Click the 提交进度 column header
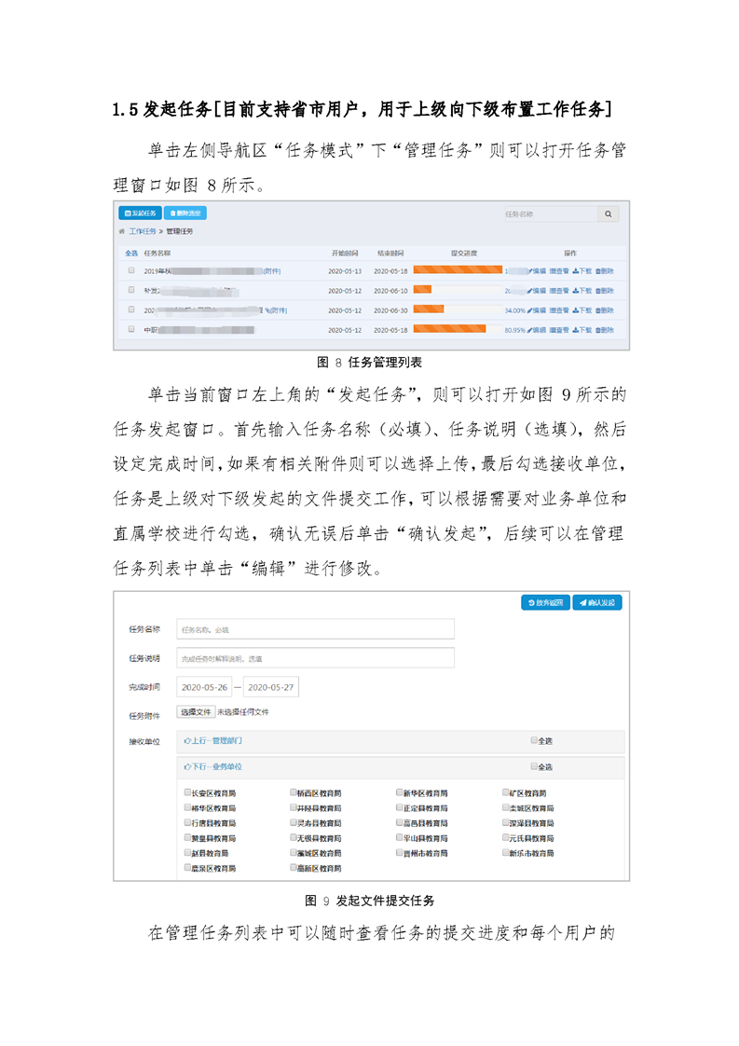The height and width of the screenshot is (1046, 739). point(463,254)
